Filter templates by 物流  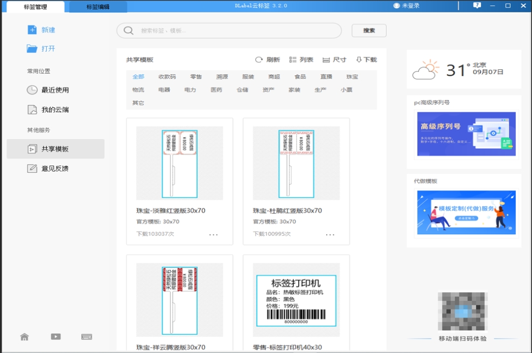click(x=138, y=90)
